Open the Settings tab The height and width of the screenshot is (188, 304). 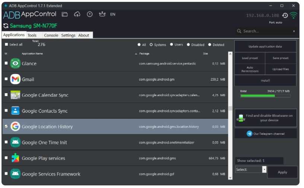[68, 35]
